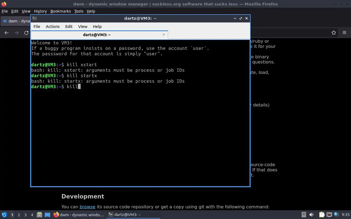The height and width of the screenshot is (219, 351).
Task: Open Firefox's View menu
Action: click(26, 11)
